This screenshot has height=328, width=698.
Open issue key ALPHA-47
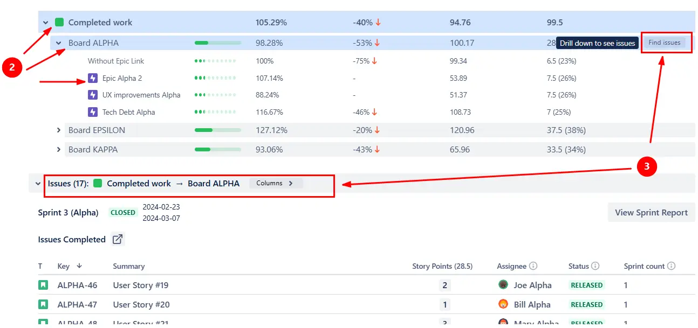click(77, 305)
